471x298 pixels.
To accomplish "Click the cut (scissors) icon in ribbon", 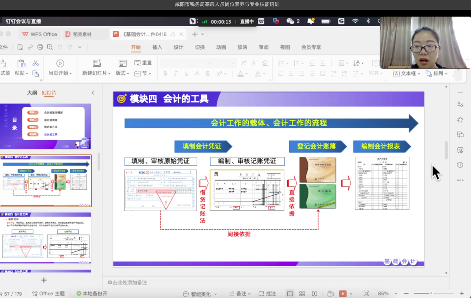I will pos(36,63).
